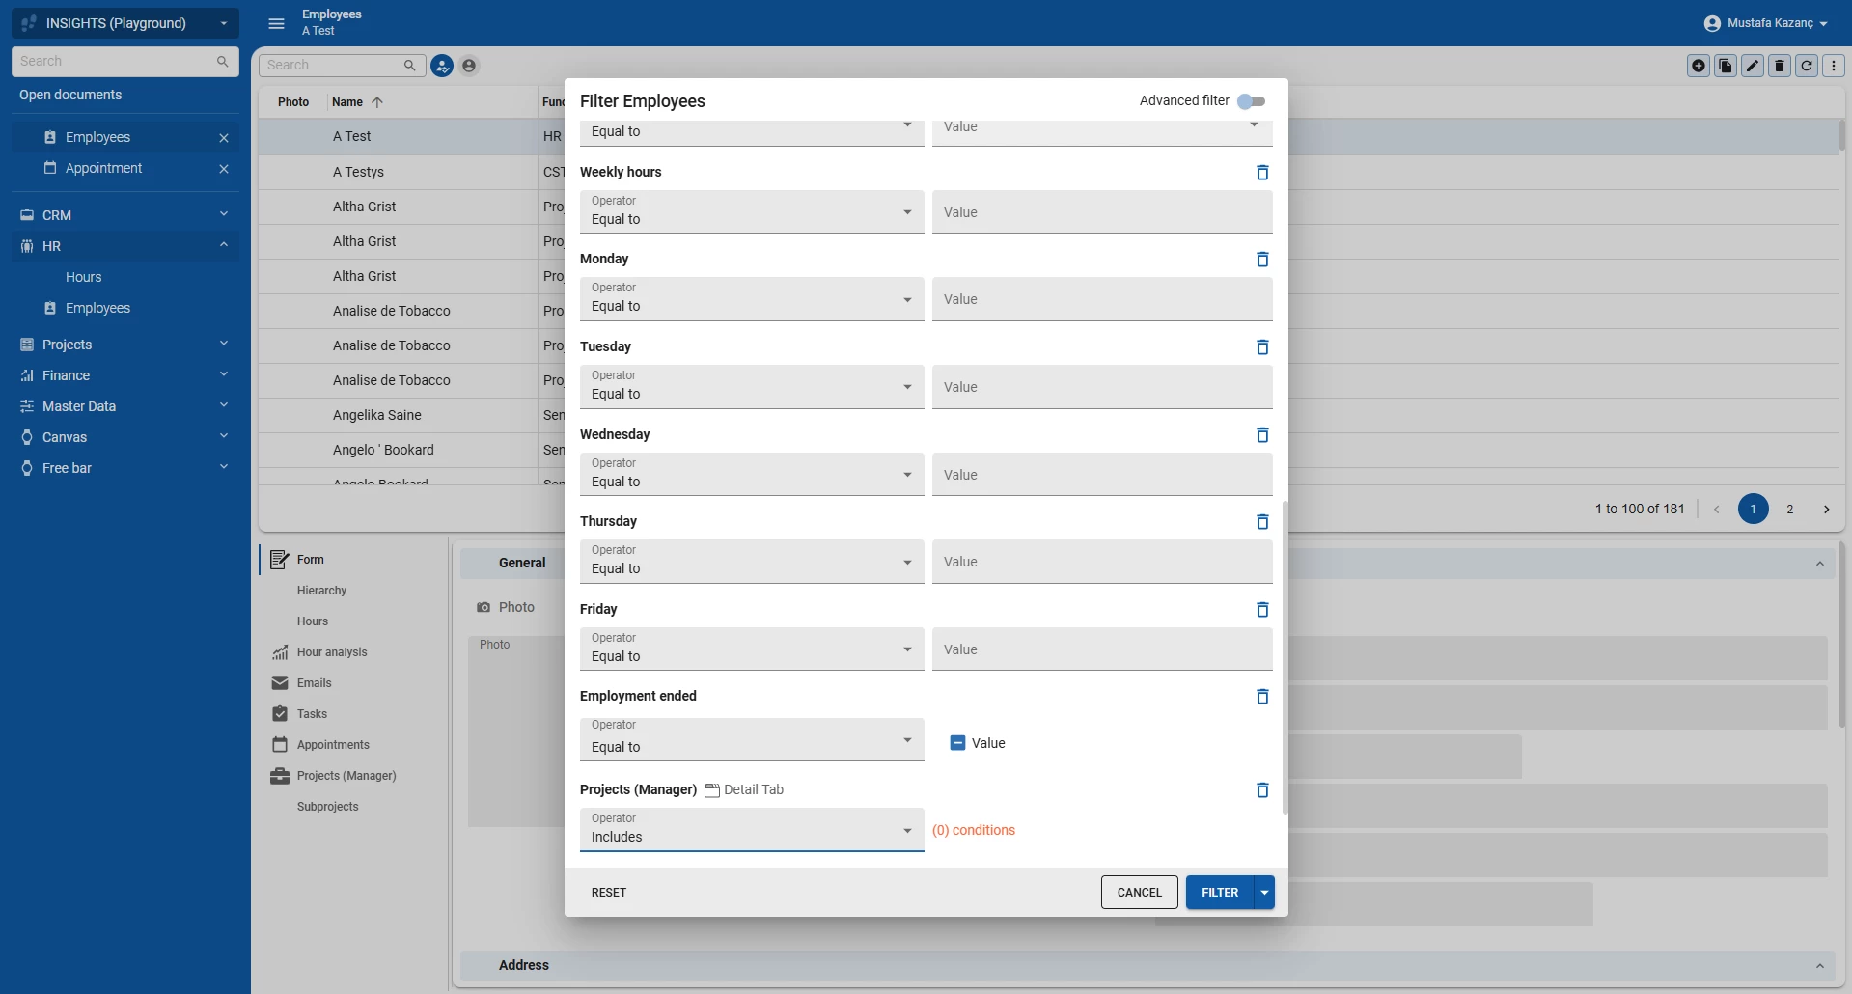Delete the Monday filter condition
The height and width of the screenshot is (994, 1852).
[1261, 260]
